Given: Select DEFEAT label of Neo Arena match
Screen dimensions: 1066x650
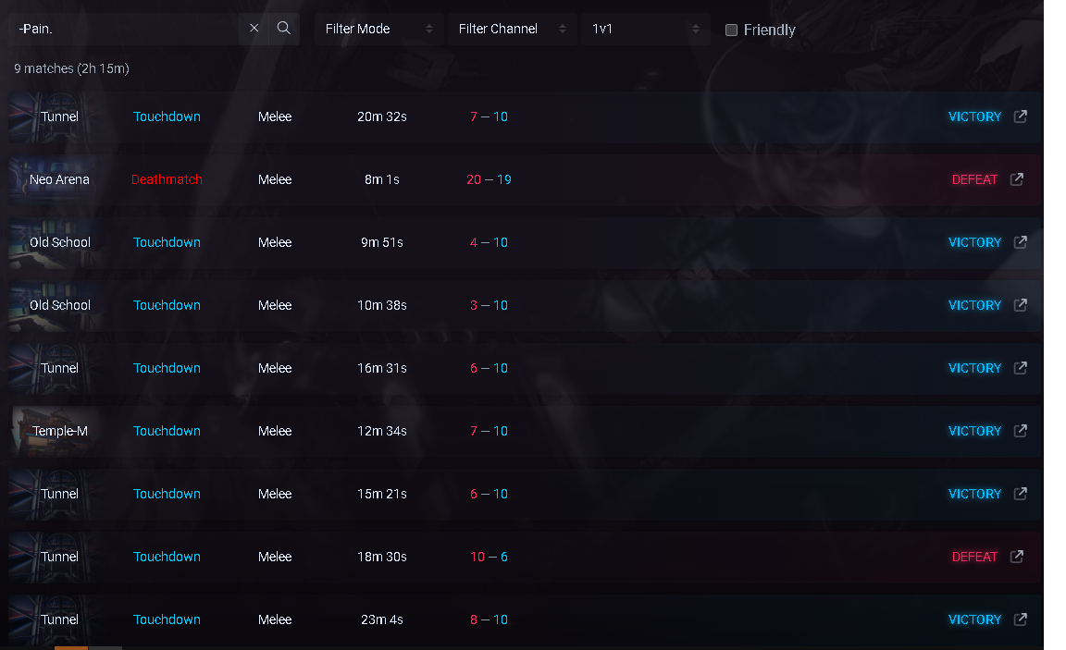Looking at the screenshot, I should click(x=974, y=179).
